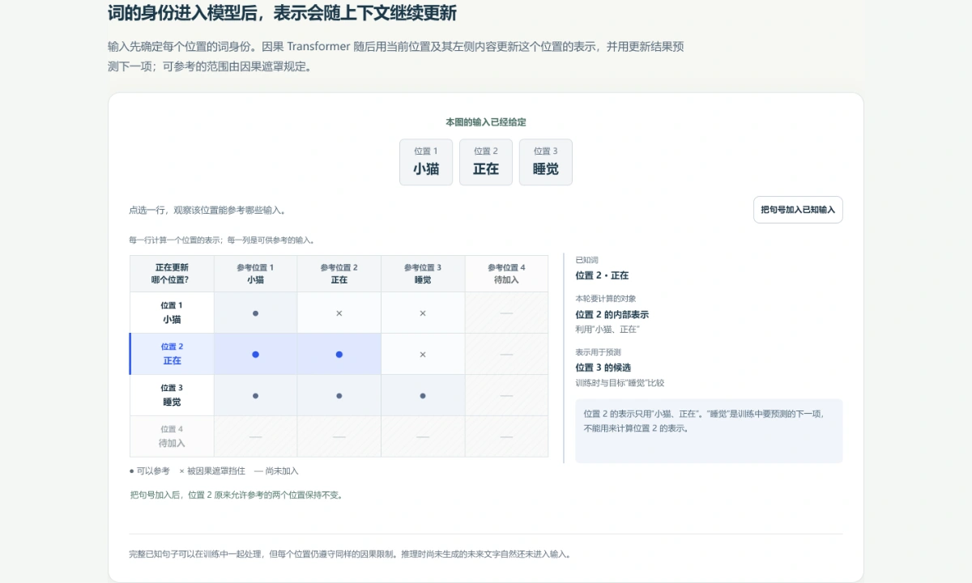Click the blue dot in row 正在, column 参考位置 1
This screenshot has width=972, height=583.
coord(255,355)
